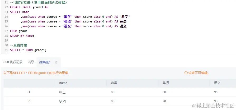This screenshot has height=110, width=236.
Task: Click line number 31 in gutter
Action: coord(6,50)
